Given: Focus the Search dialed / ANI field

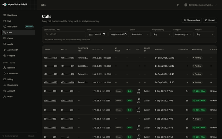Looking at the screenshot, I should pyautogui.click(x=65, y=34).
